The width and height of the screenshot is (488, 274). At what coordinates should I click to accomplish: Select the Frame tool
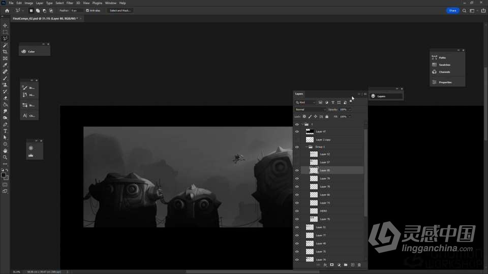point(5,58)
